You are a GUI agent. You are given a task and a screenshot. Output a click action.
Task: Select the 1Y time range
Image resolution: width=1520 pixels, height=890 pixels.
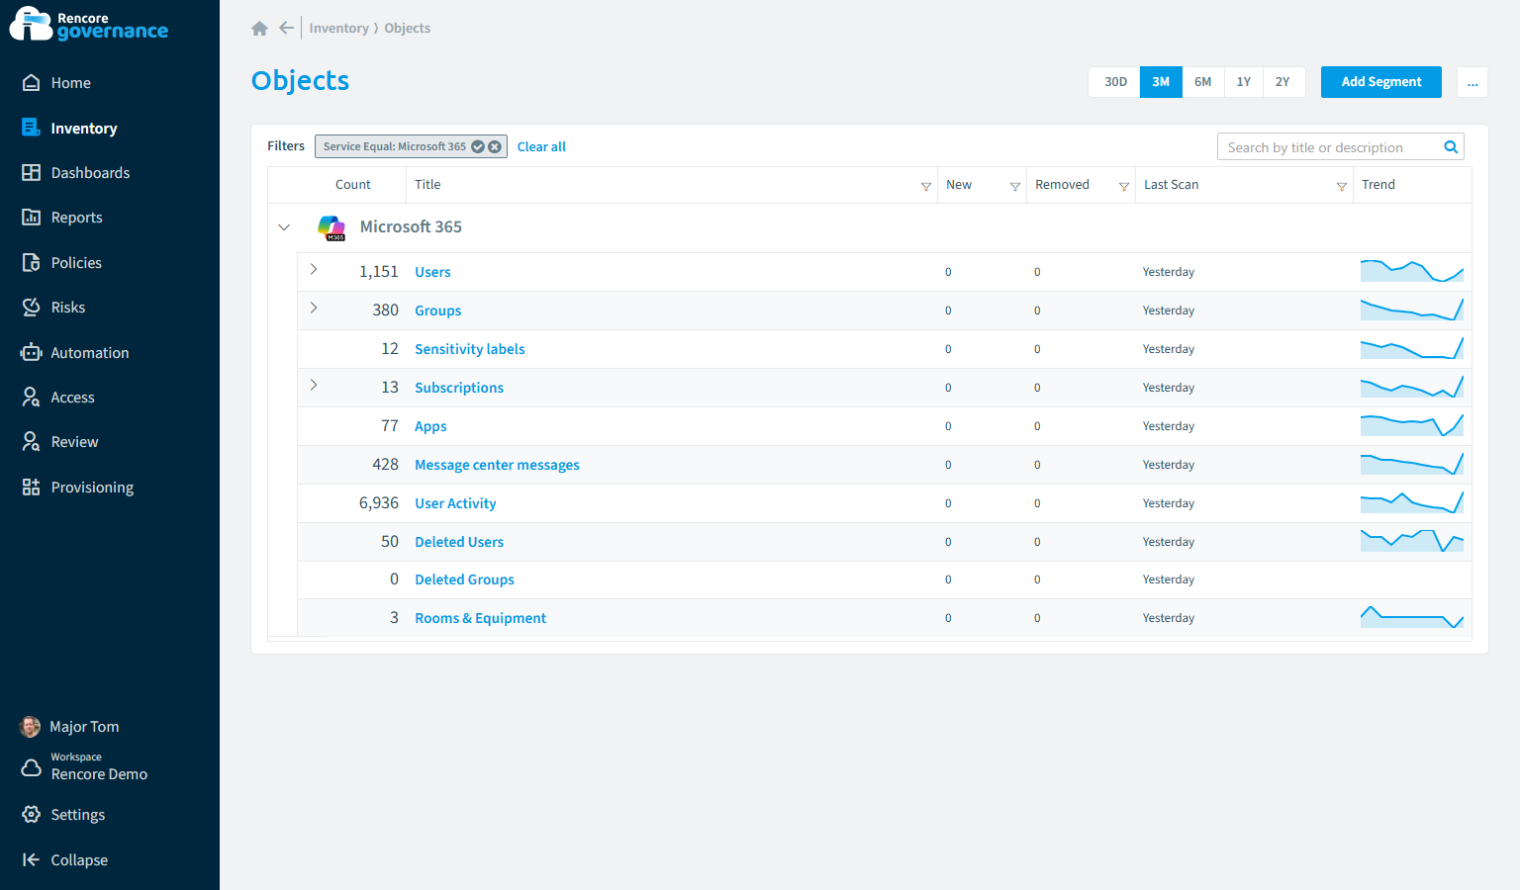click(1244, 82)
